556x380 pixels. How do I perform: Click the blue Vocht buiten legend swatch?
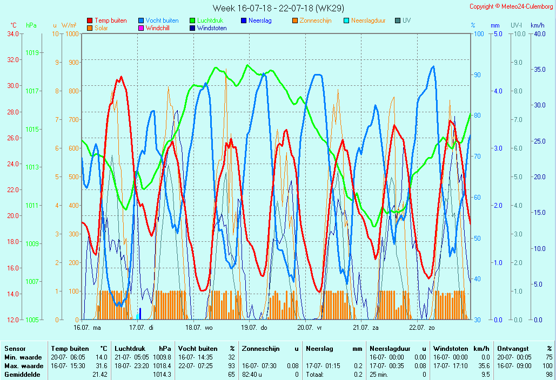[141, 21]
